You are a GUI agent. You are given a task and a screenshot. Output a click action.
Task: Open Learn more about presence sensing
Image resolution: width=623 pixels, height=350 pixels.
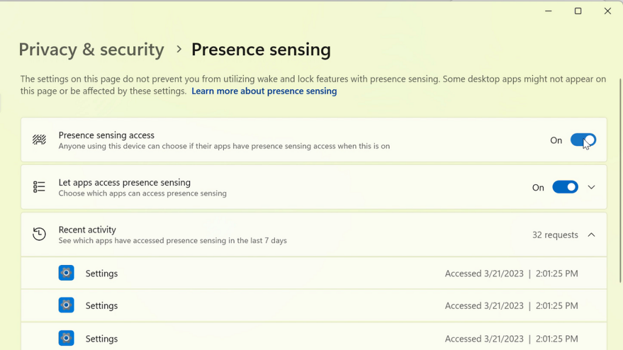click(x=264, y=91)
